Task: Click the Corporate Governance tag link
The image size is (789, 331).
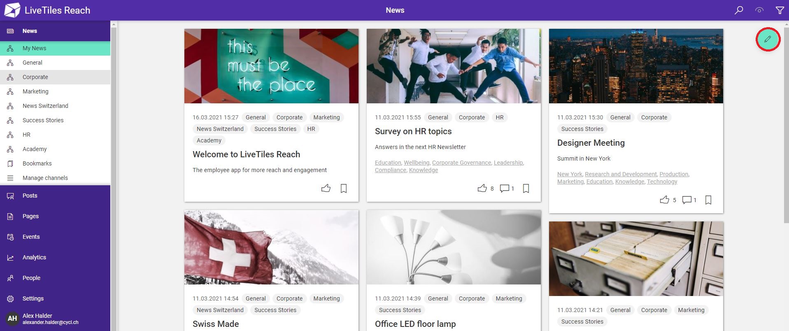Action: pos(461,163)
